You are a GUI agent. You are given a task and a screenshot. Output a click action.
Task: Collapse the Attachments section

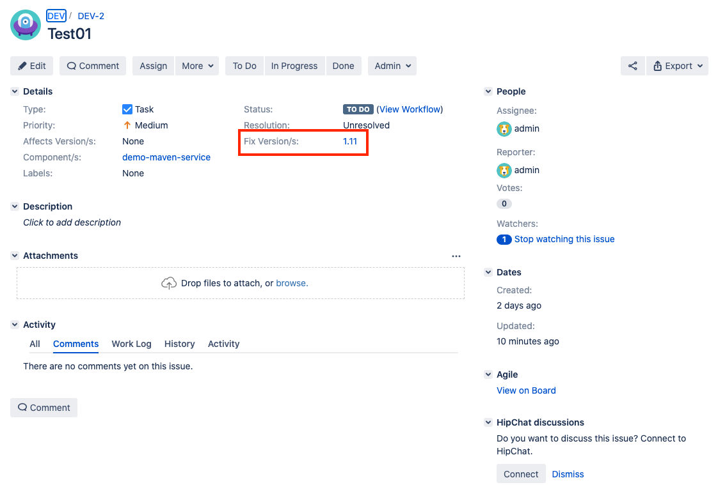coord(15,256)
